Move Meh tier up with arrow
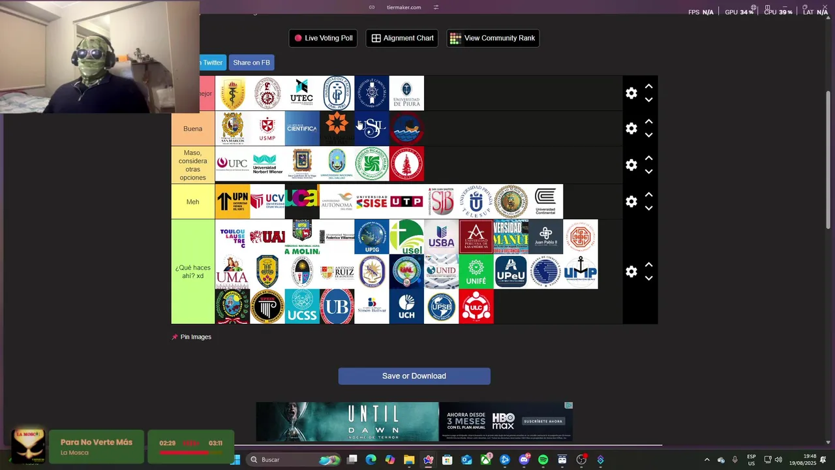The width and height of the screenshot is (835, 470). click(x=648, y=195)
